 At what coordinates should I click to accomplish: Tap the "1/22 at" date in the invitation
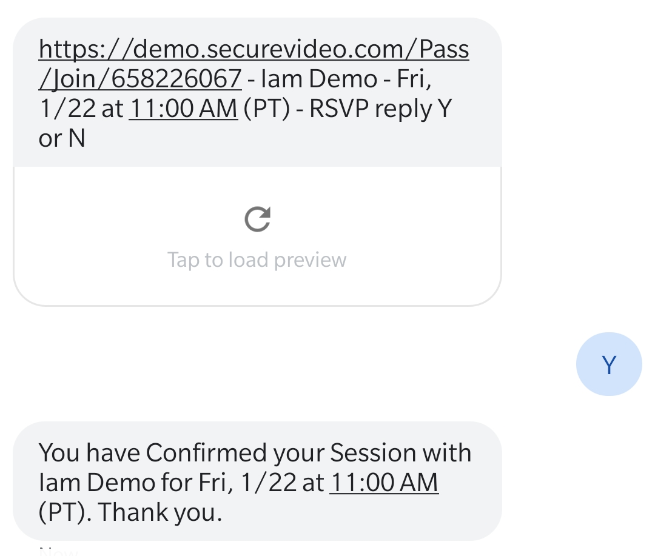point(81,109)
